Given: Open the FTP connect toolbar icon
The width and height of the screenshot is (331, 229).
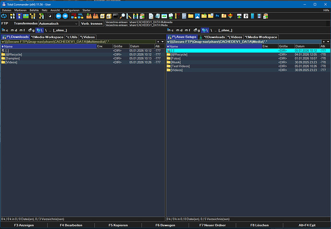Looking at the screenshot, I should tap(74, 16).
